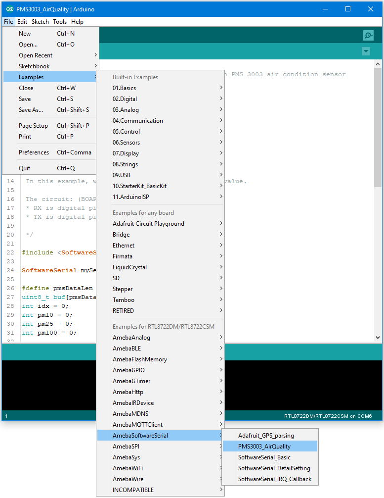Open Firmata examples submenu

[x=160, y=256]
